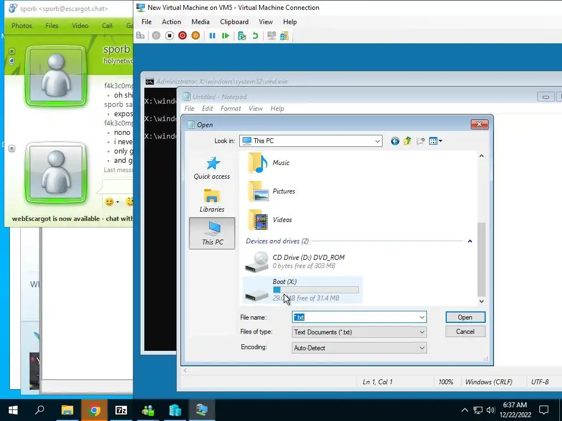This screenshot has width=562, height=421.
Task: Create a checkpoint from the toolbar
Action: click(x=242, y=36)
